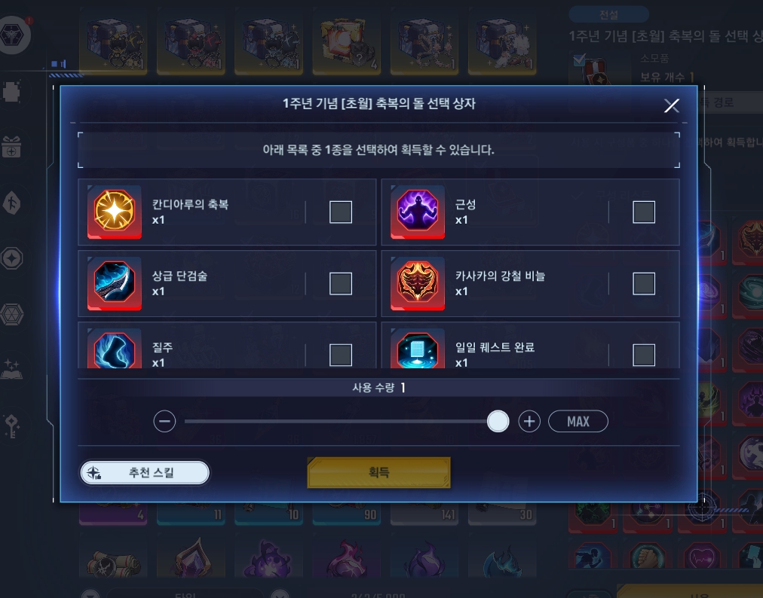Open the gift box sidebar icon
The image size is (763, 598).
point(11,147)
